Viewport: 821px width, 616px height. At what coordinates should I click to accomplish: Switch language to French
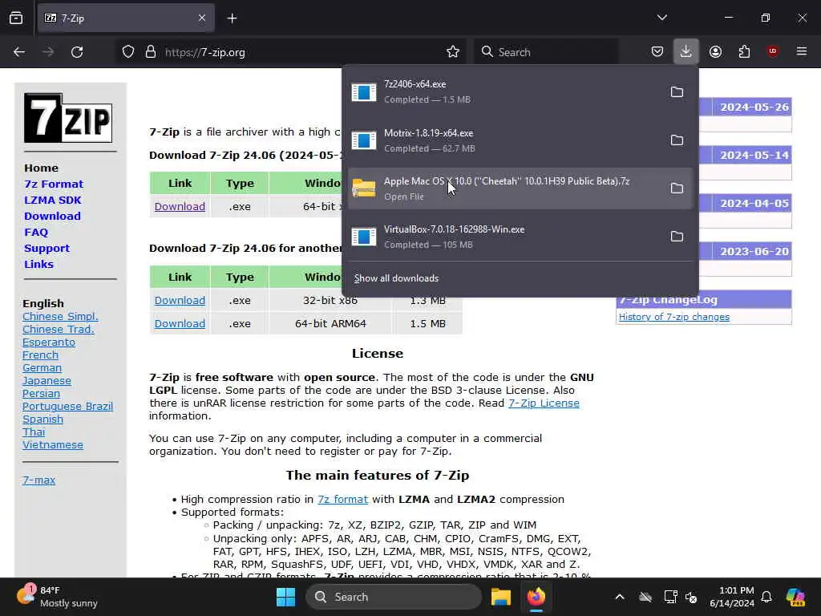point(40,355)
